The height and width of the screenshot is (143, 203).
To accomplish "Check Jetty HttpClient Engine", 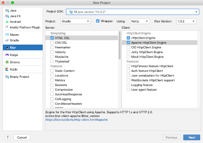I will click(x=128, y=52).
